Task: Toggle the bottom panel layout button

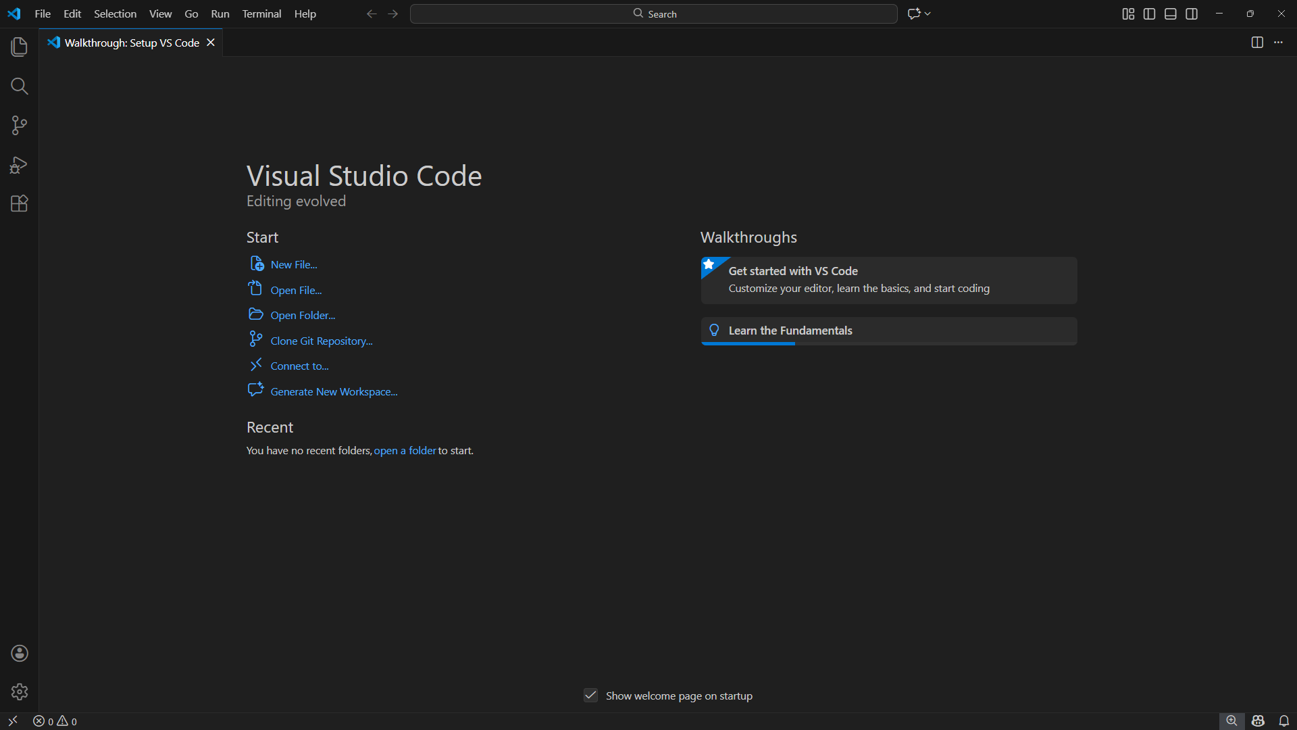Action: (1171, 14)
